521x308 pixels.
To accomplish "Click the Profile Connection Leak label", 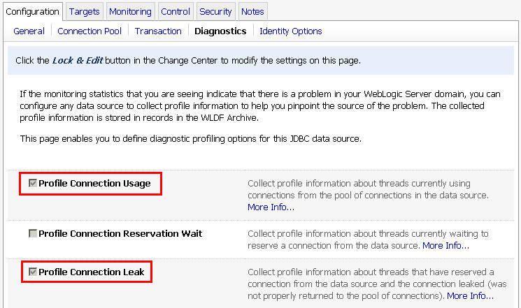I will click(x=92, y=272).
